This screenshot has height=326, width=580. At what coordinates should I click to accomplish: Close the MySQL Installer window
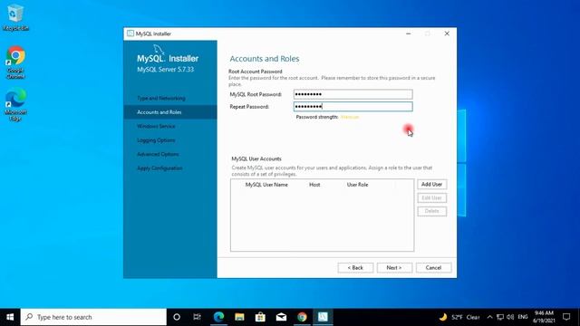click(x=447, y=34)
